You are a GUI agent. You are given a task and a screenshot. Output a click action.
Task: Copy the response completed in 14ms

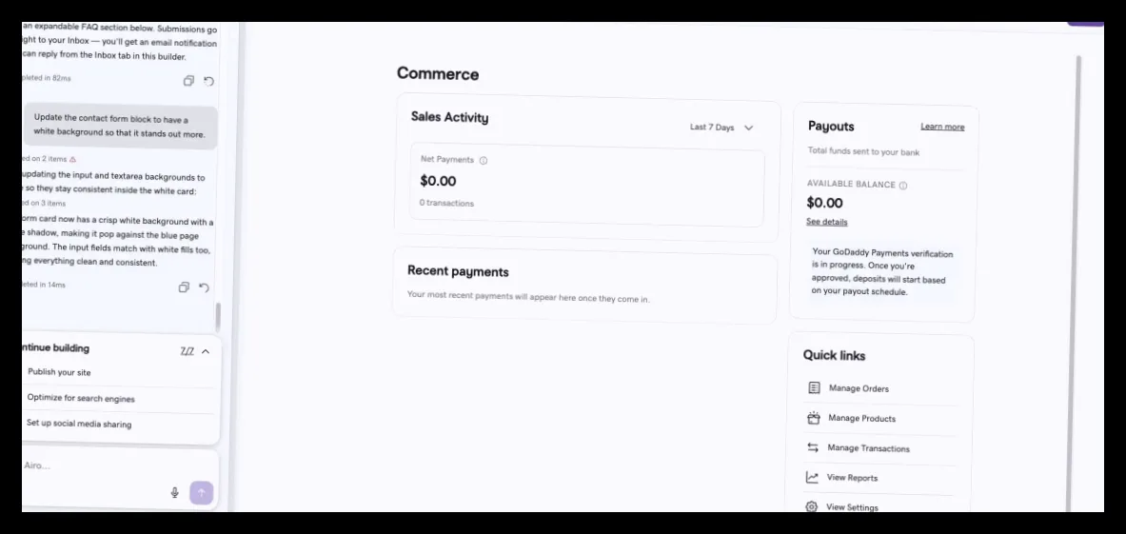click(x=184, y=287)
